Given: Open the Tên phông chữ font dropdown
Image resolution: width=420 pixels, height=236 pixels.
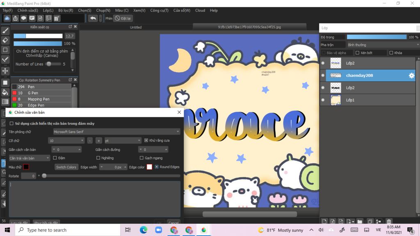Looking at the screenshot, I should (x=116, y=132).
